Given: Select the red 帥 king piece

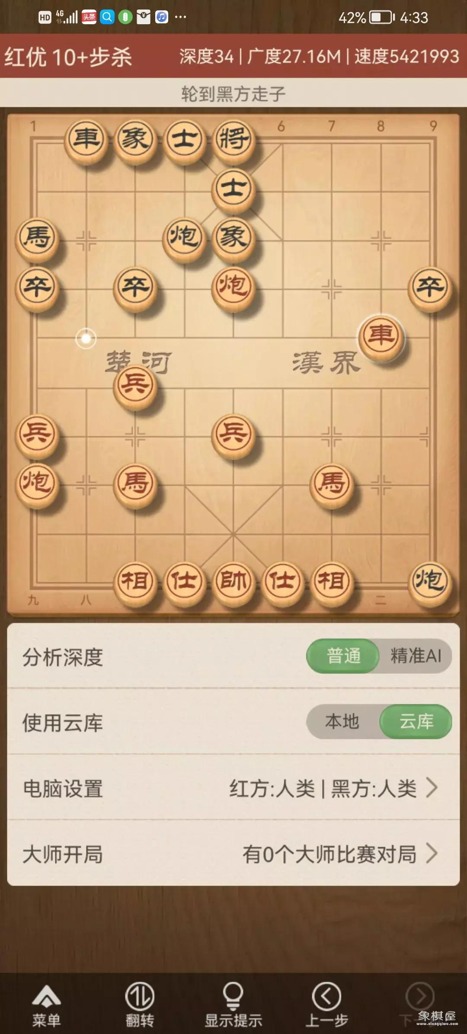Looking at the screenshot, I should 233,582.
